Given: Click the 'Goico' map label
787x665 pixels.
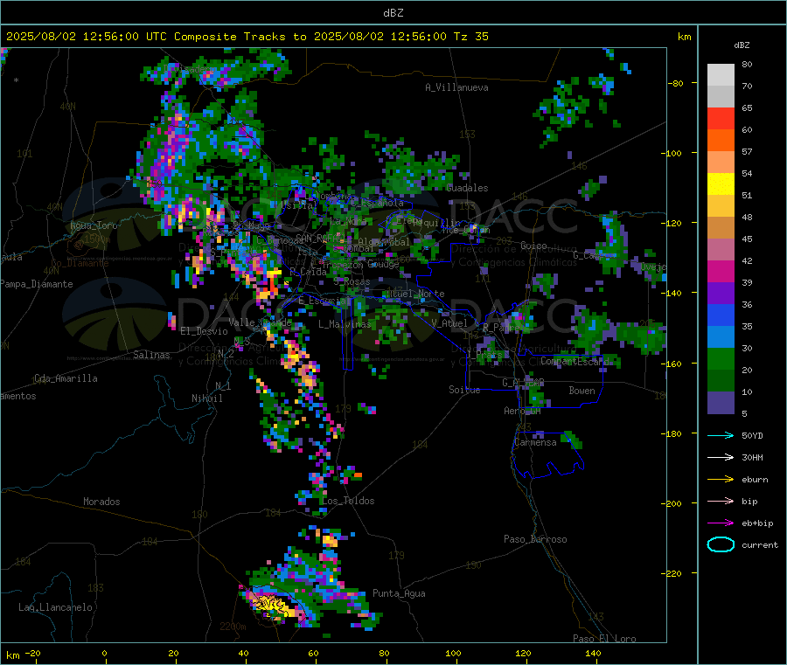Looking at the screenshot, I should pos(533,246).
